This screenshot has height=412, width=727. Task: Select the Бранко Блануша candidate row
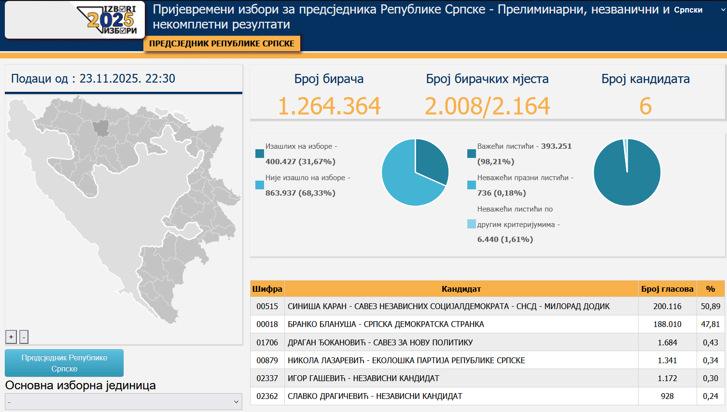pos(386,324)
